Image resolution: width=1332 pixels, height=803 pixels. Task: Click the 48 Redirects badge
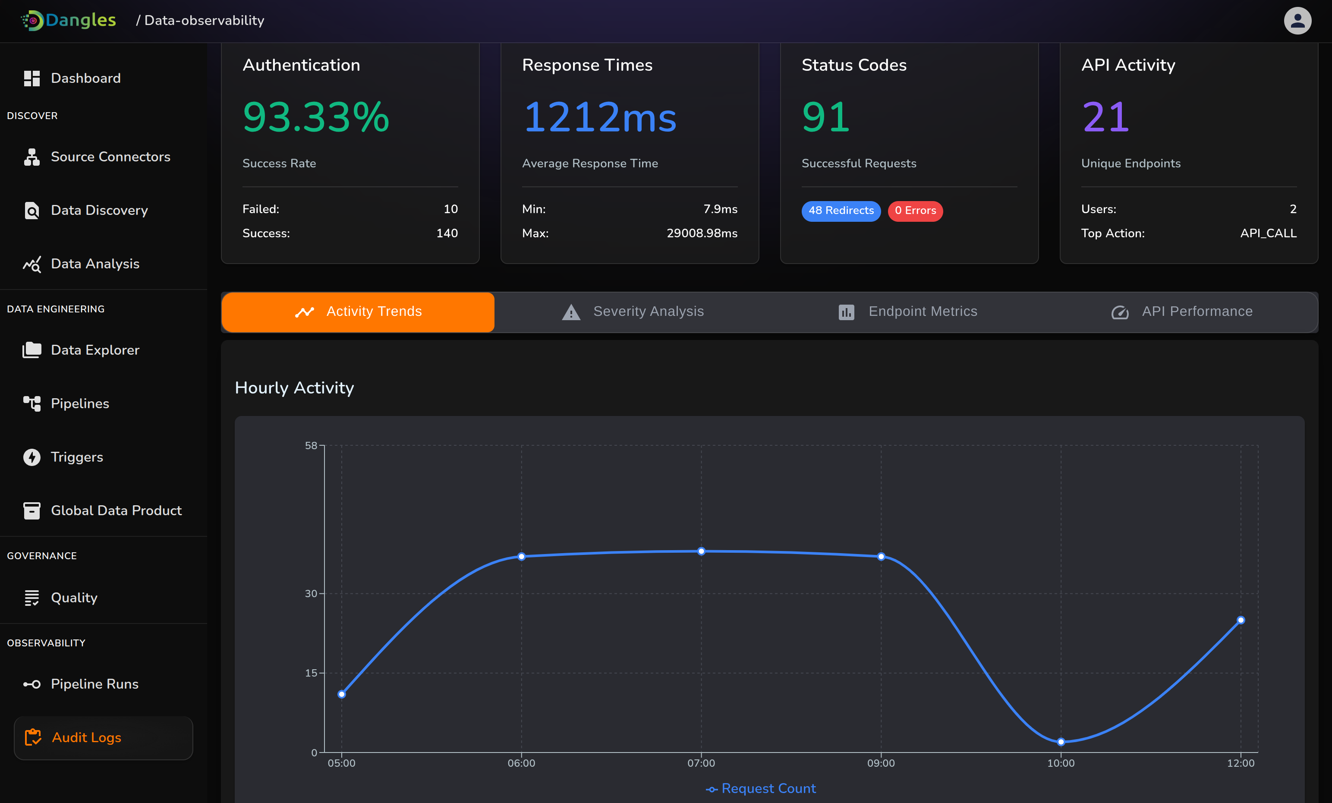[x=841, y=210]
